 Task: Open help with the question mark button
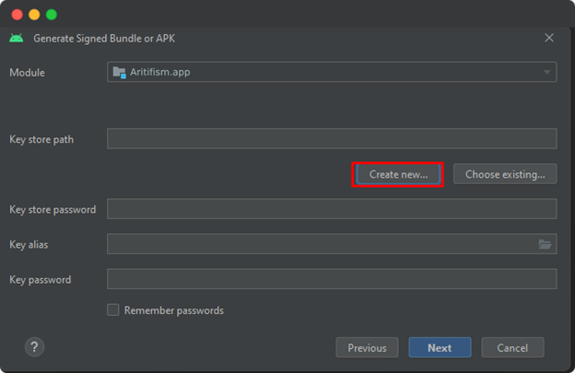point(34,347)
